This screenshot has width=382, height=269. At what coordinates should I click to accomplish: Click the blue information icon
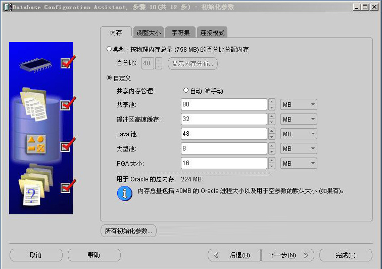[124, 193]
